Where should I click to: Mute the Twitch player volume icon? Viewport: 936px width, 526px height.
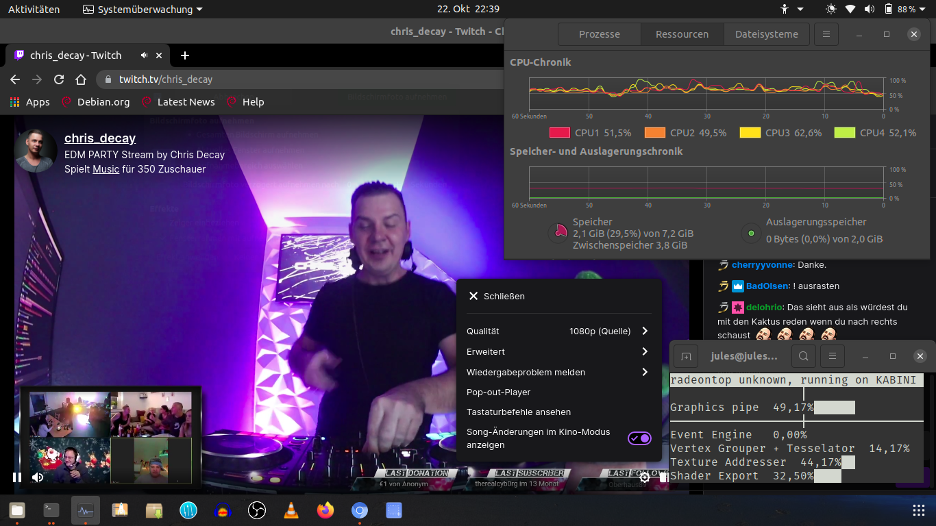(x=38, y=477)
